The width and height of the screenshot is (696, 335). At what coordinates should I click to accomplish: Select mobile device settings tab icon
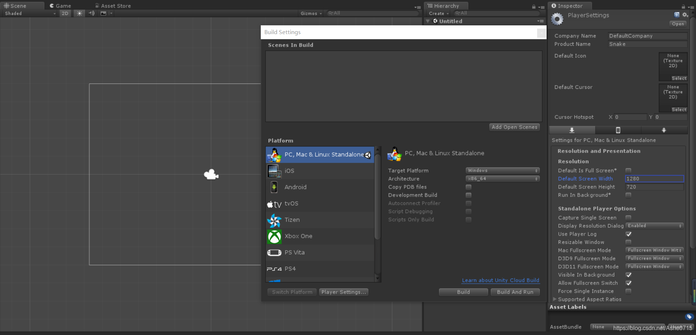618,130
